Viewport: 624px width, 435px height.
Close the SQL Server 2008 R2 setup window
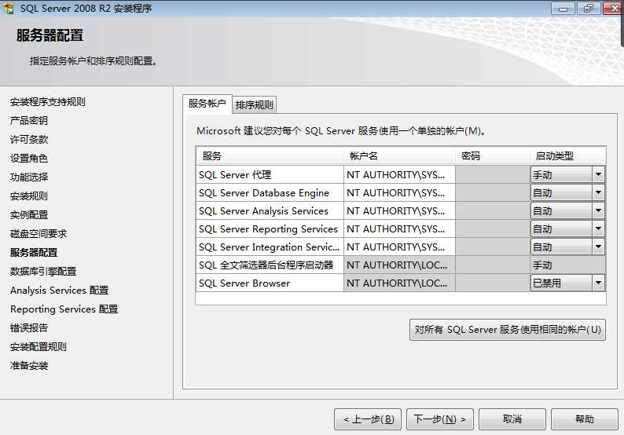(613, 9)
